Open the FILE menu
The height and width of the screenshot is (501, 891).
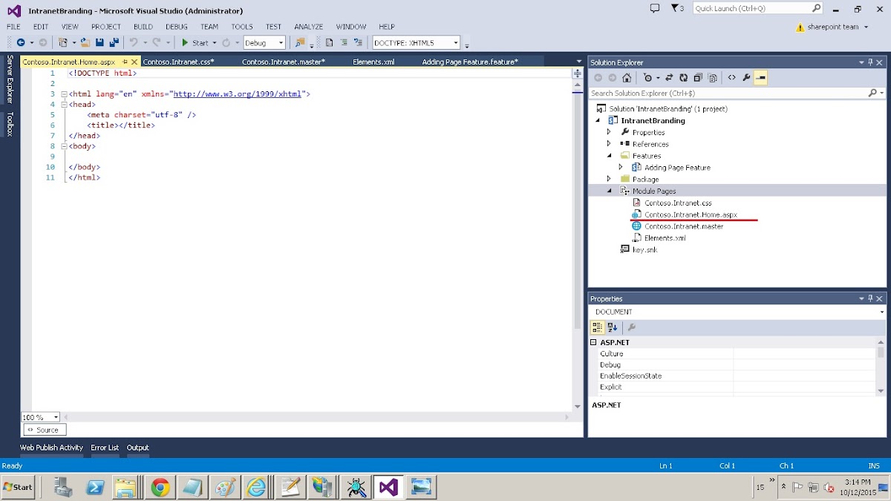[x=13, y=27]
